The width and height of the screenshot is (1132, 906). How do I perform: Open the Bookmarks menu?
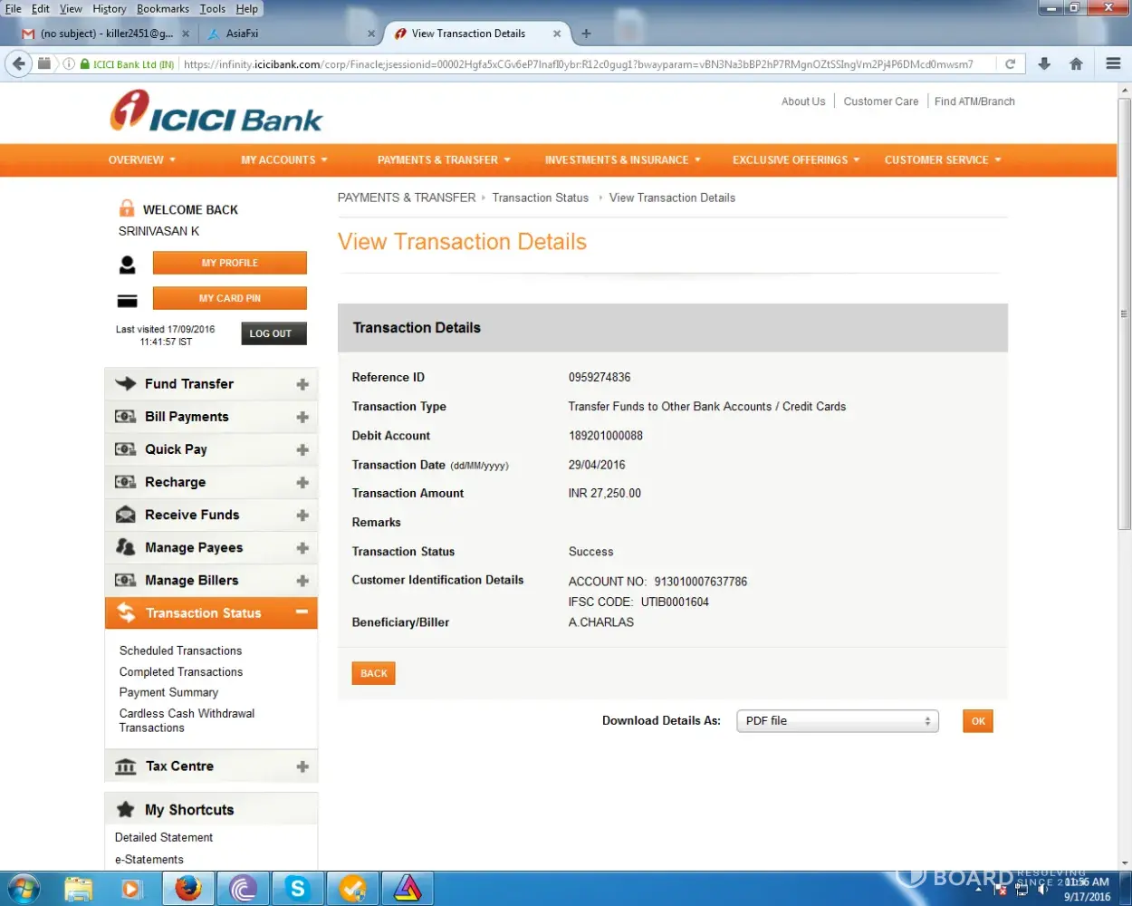coord(162,9)
